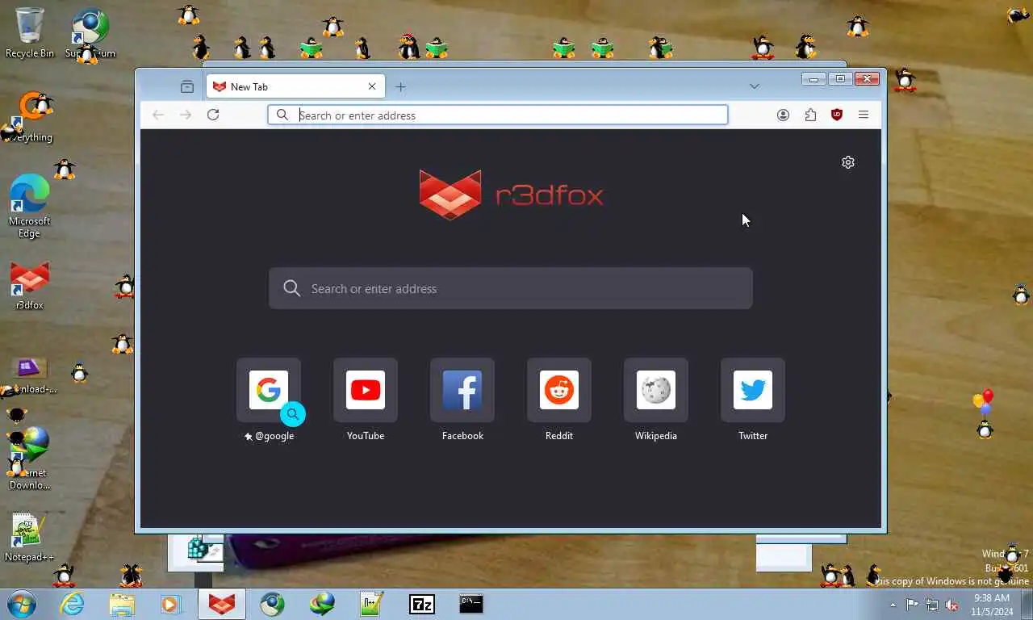Image resolution: width=1033 pixels, height=620 pixels.
Task: Open the Twitter shortcut tile
Action: pyautogui.click(x=753, y=390)
